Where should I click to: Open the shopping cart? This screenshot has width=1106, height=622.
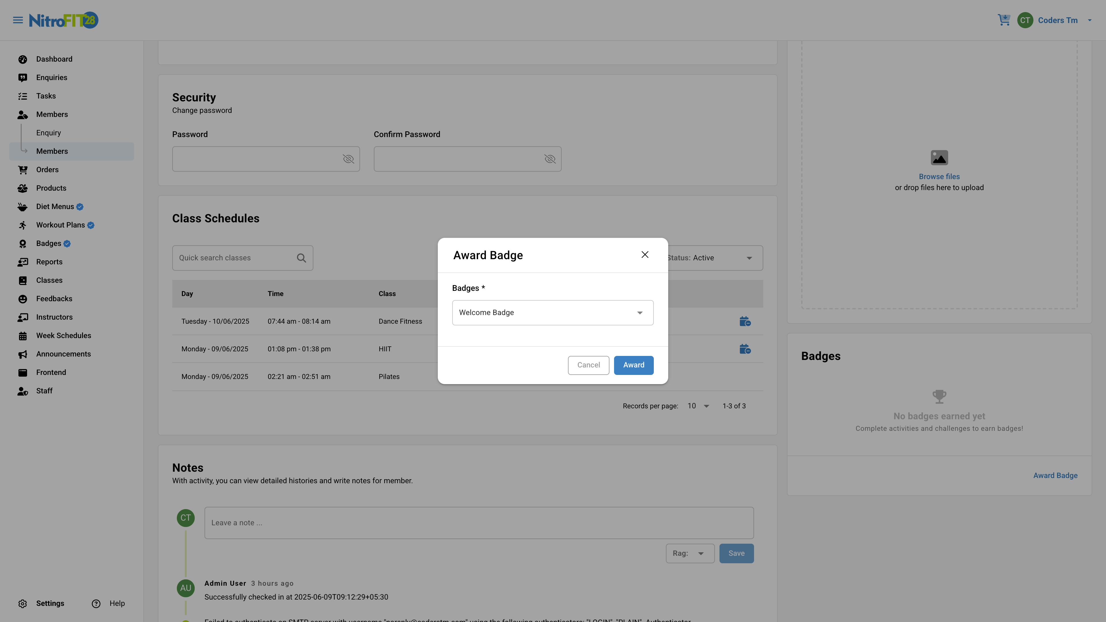click(1004, 20)
